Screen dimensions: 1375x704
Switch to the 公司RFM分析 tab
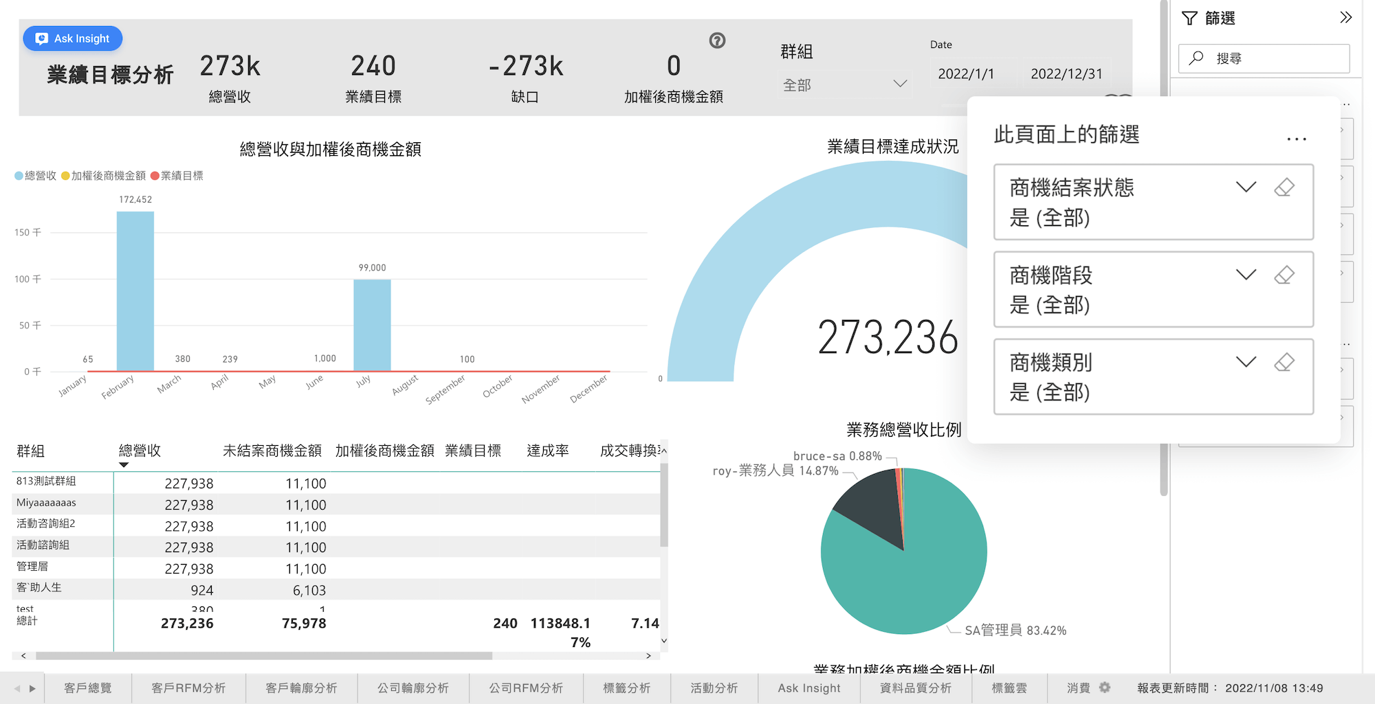(526, 688)
